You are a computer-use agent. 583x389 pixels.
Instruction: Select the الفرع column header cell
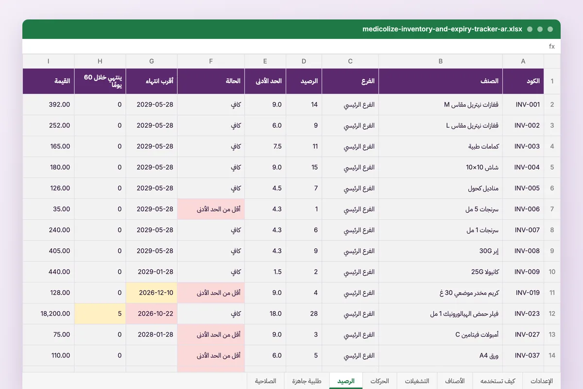[x=350, y=81]
